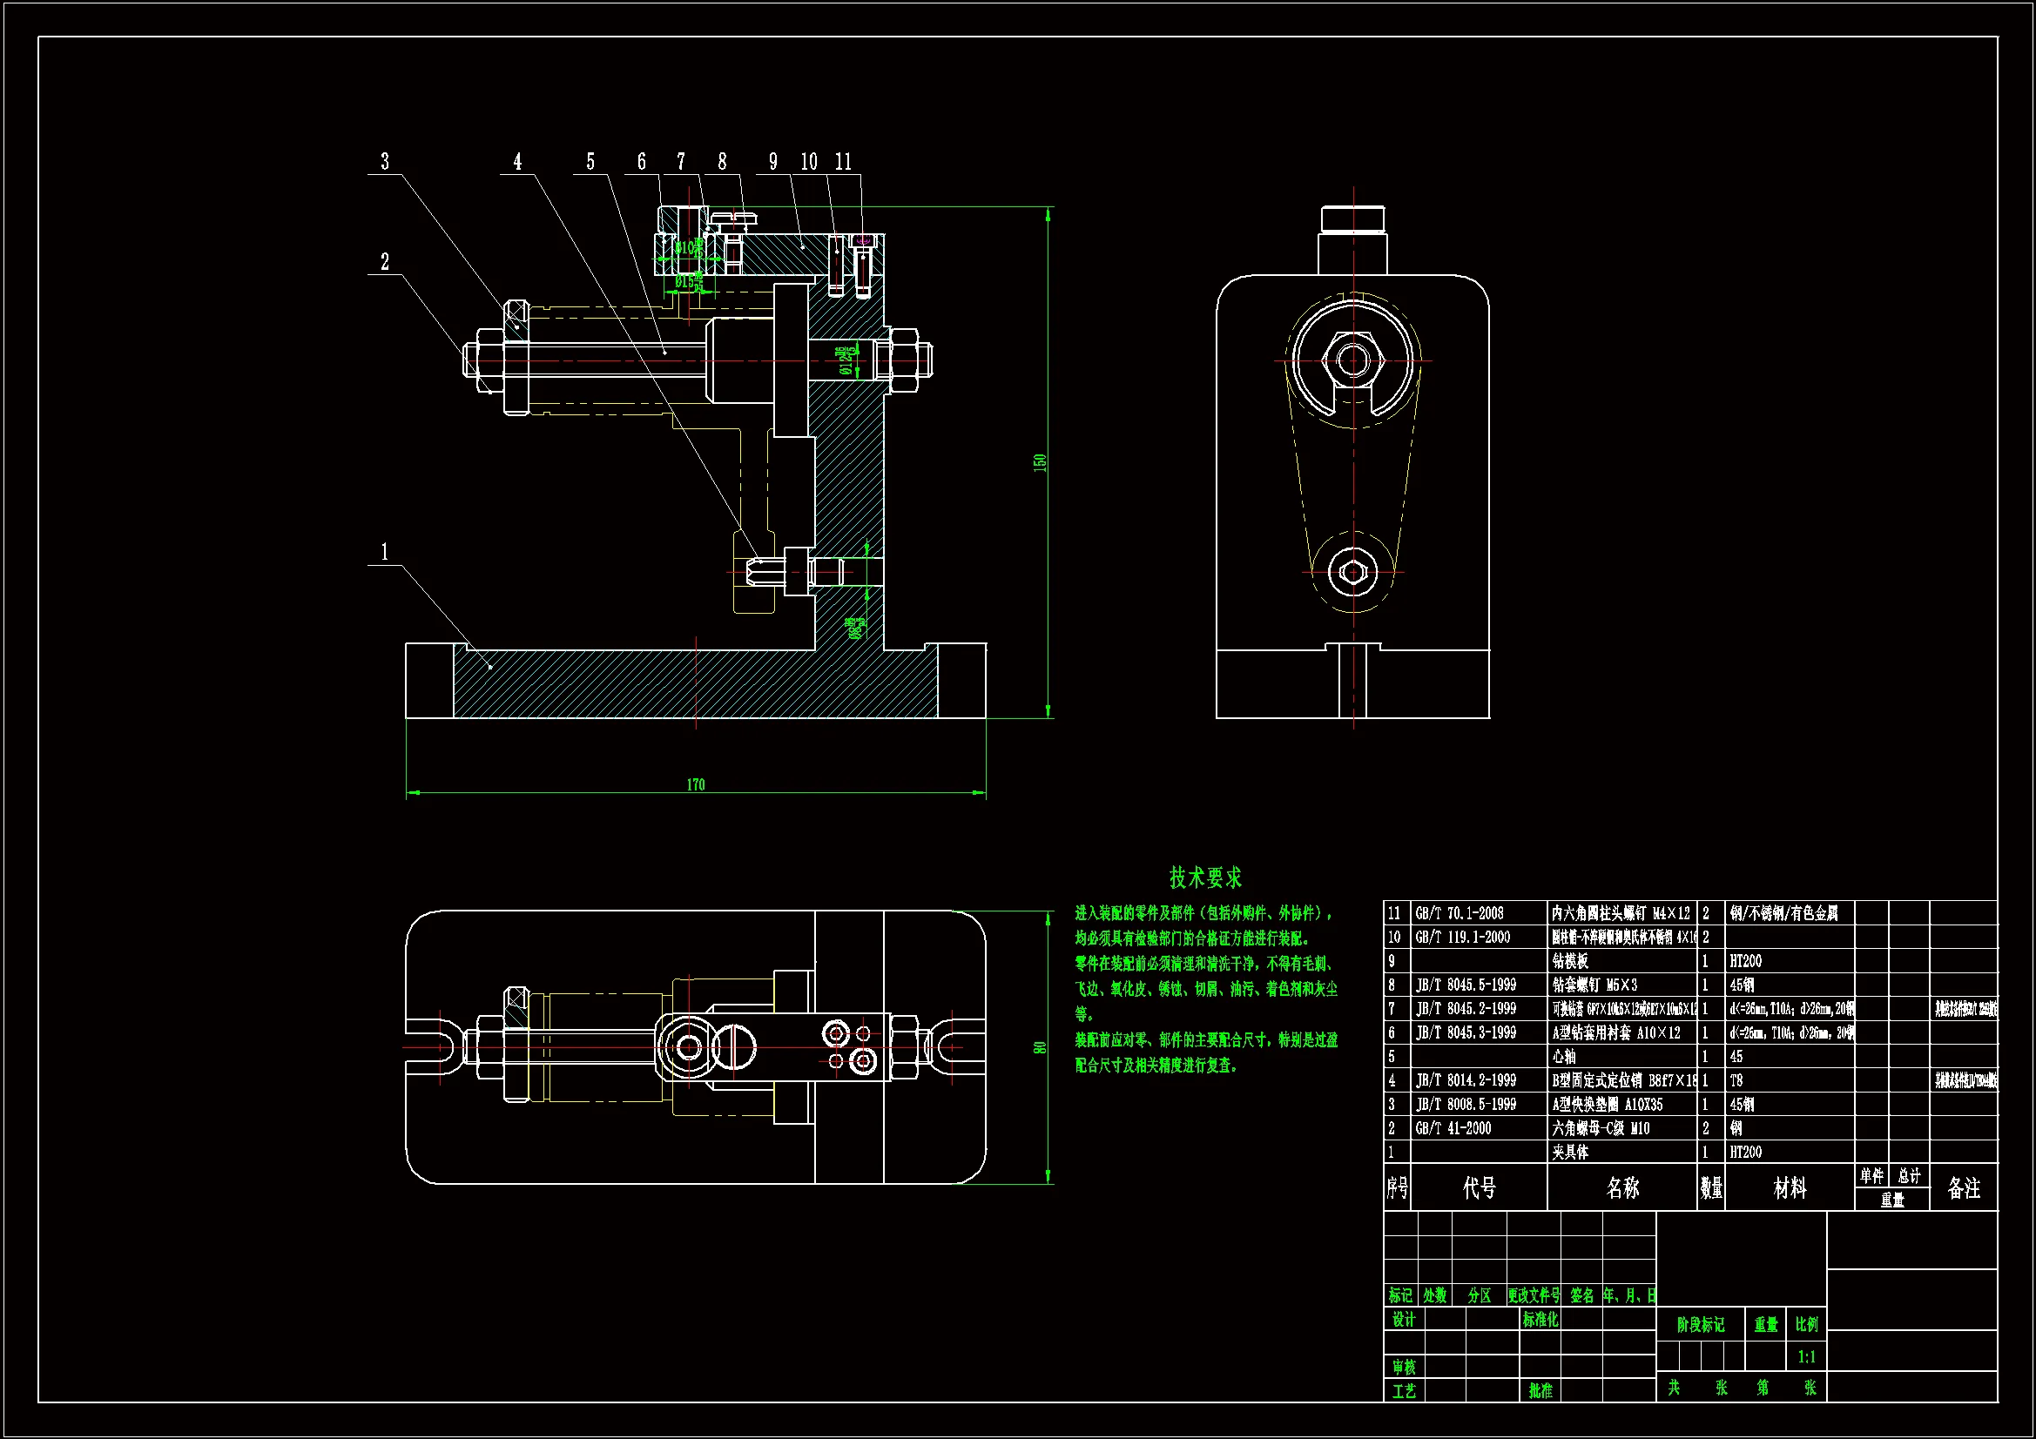Select the 代号 column header

point(1480,1188)
